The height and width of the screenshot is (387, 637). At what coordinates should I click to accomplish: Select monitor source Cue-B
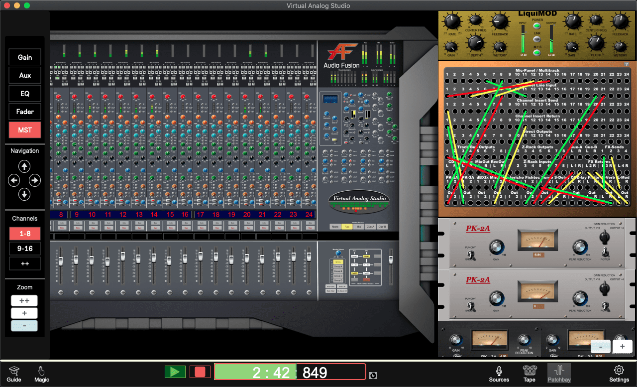tap(382, 227)
